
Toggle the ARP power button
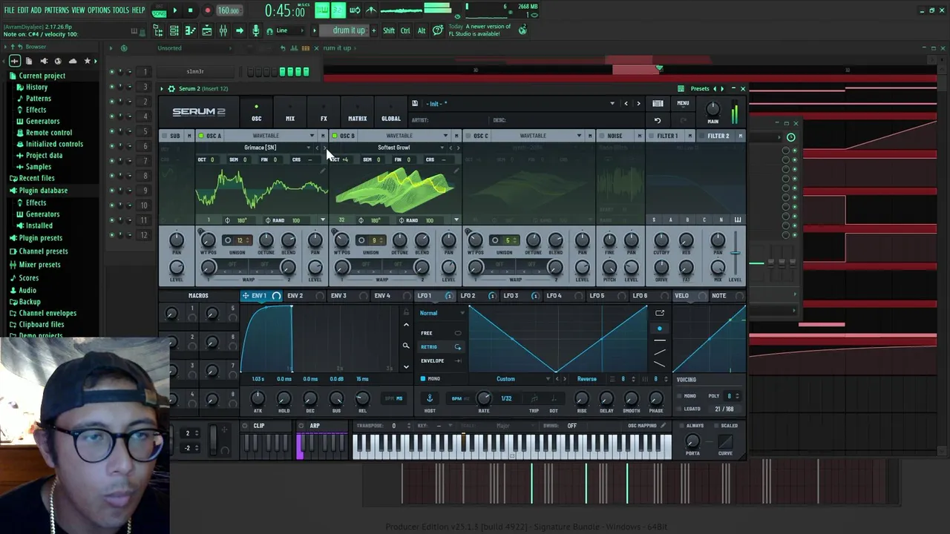click(x=301, y=426)
